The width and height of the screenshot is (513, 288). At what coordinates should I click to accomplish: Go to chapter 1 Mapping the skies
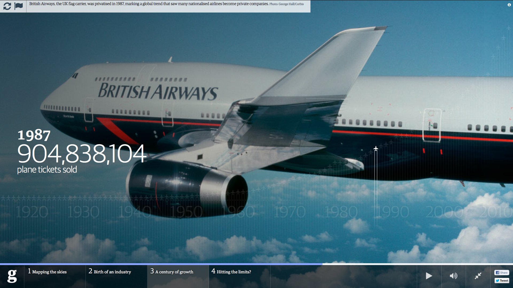tap(55, 276)
